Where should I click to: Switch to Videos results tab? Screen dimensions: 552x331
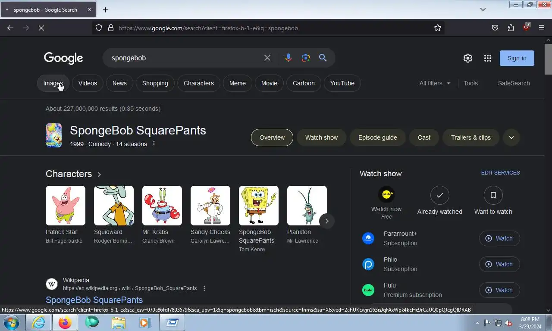88,83
